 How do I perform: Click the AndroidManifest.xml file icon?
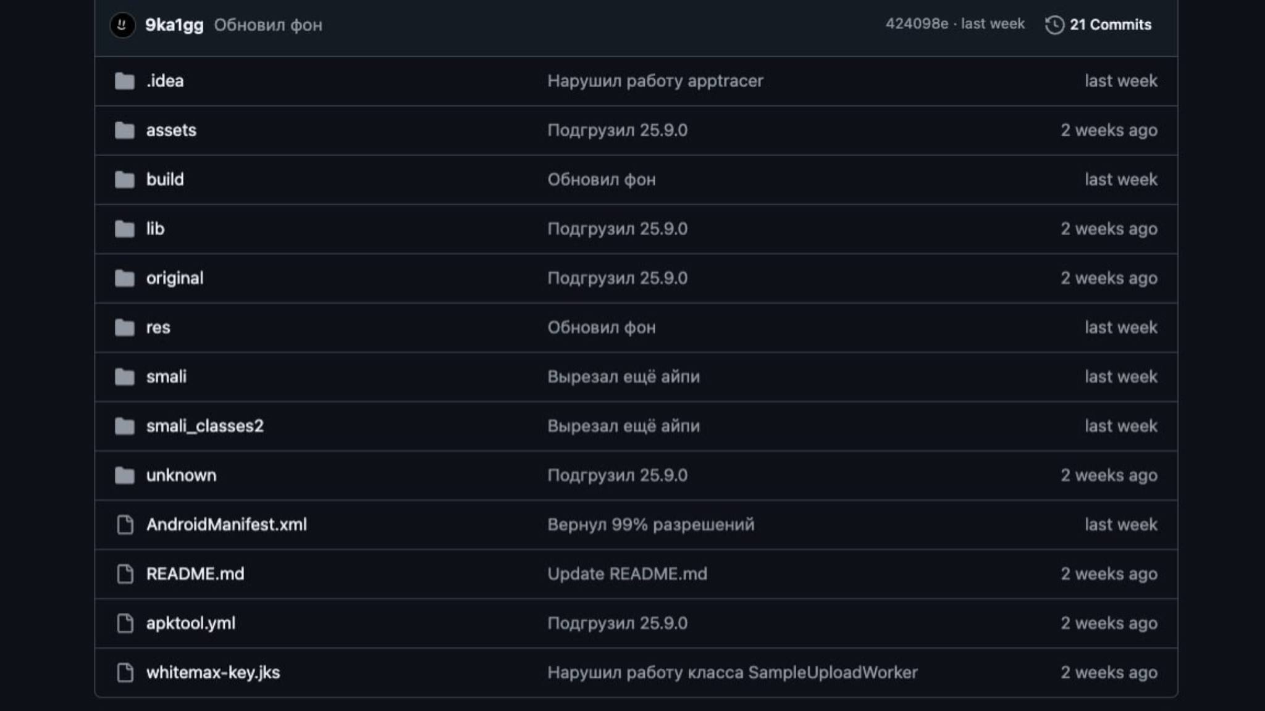coord(125,525)
